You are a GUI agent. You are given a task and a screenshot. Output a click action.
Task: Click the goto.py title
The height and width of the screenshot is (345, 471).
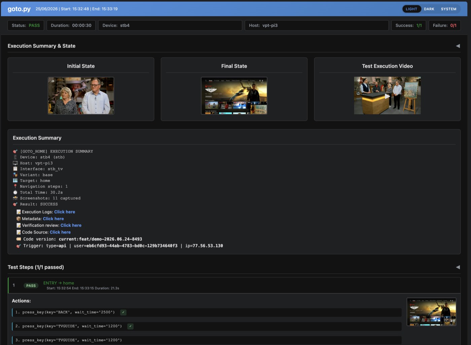point(19,9)
